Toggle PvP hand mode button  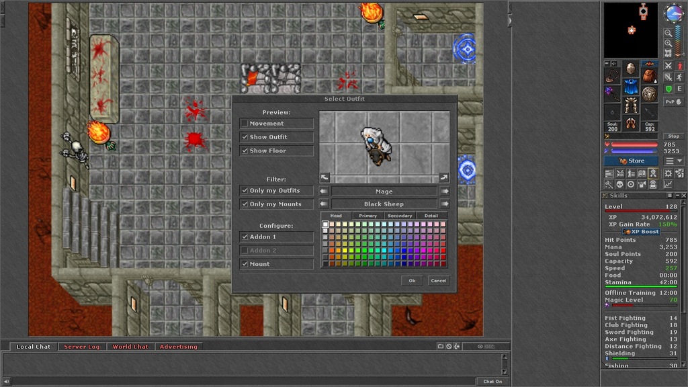(x=673, y=102)
